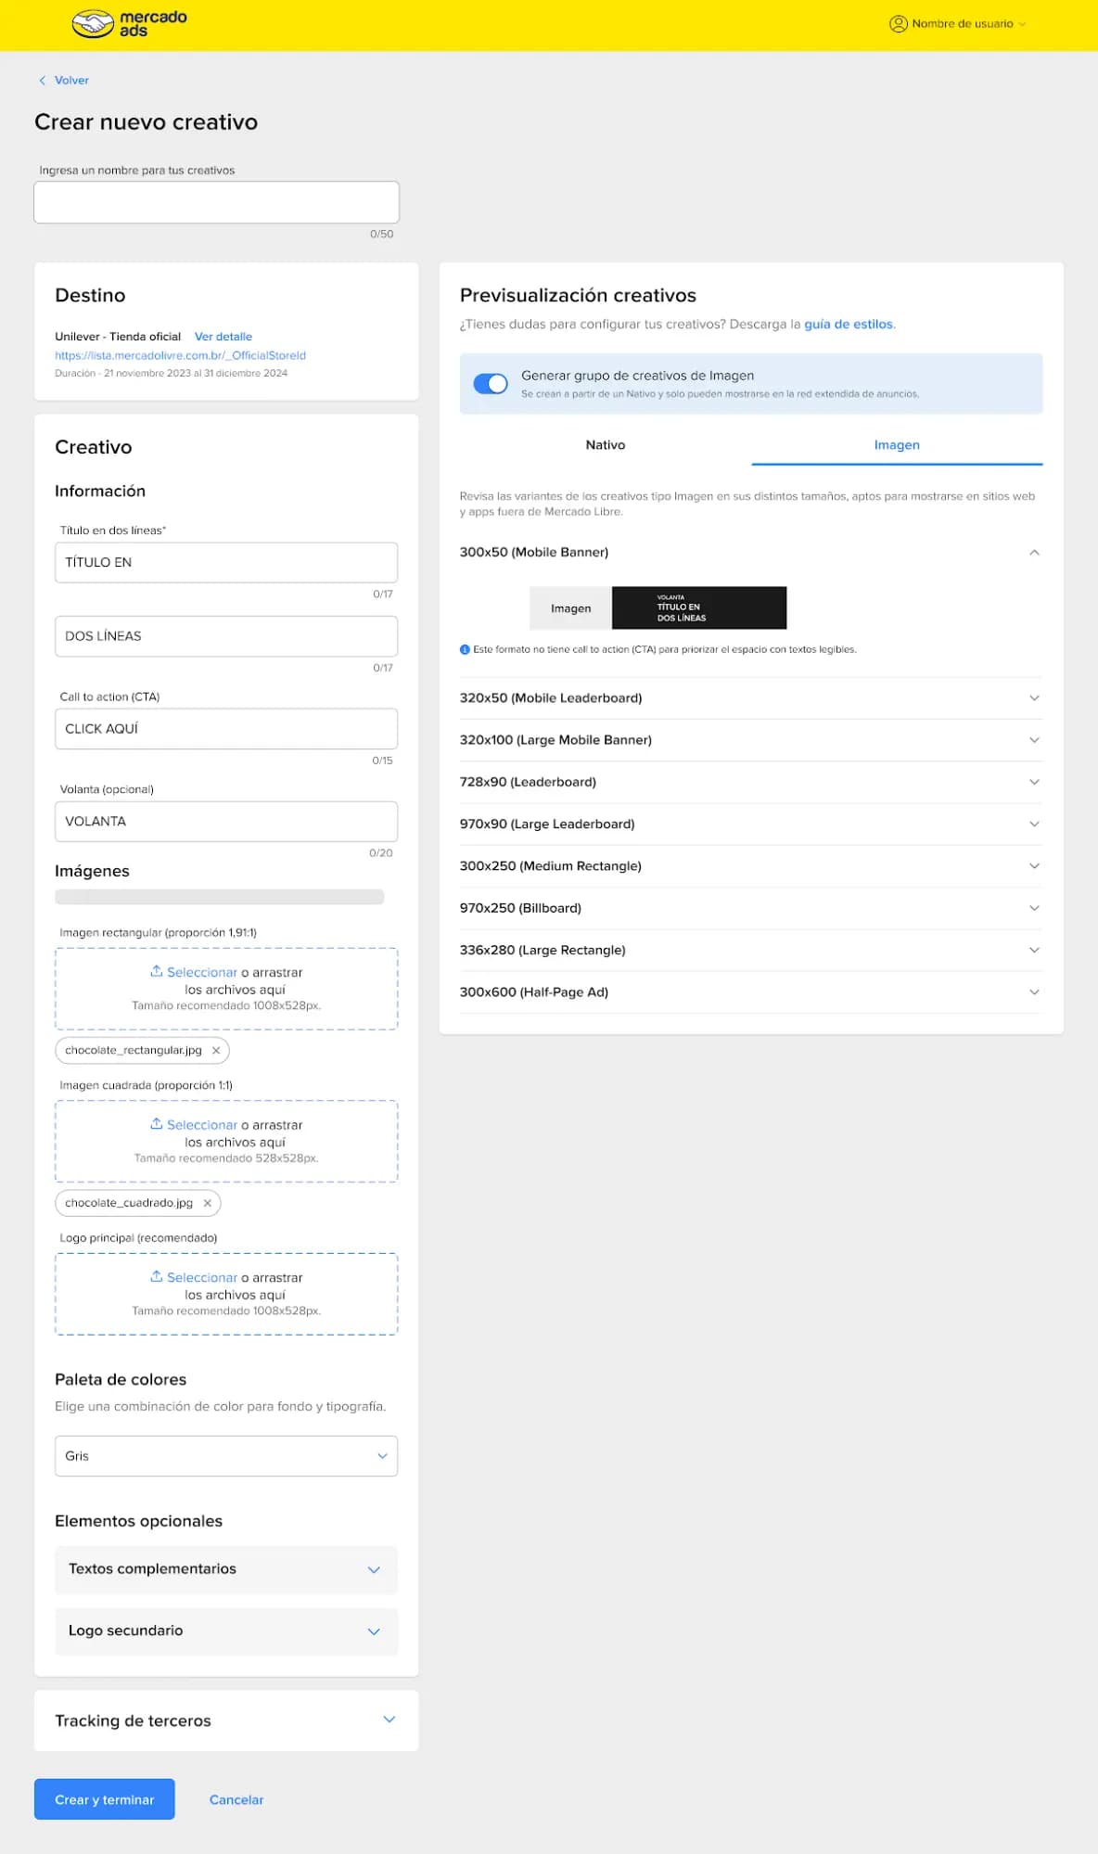Expand the 728x90 (Leaderboard) section
The image size is (1098, 1854).
(1034, 782)
